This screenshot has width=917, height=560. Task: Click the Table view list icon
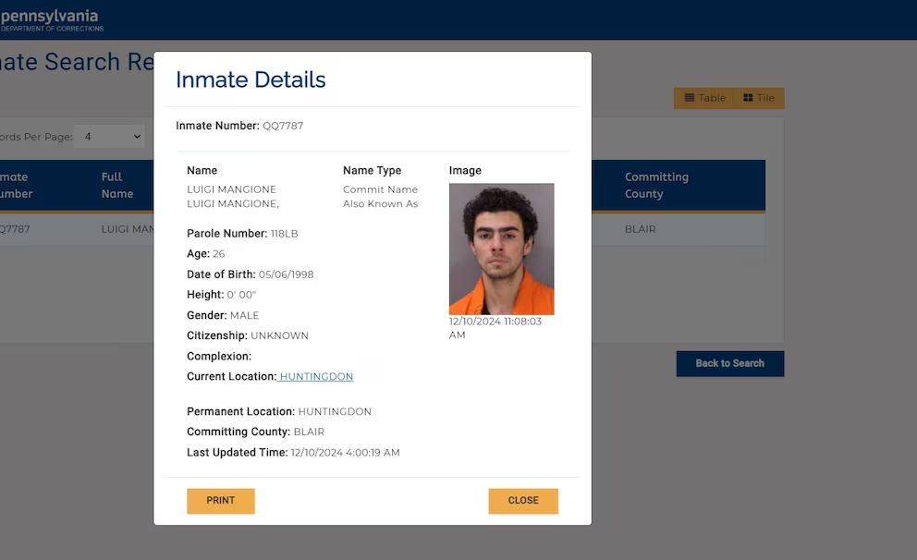click(x=690, y=98)
